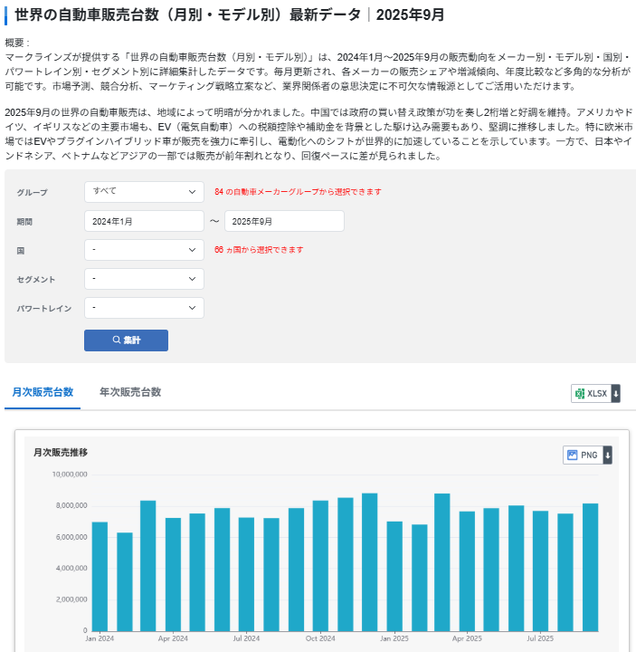Click the end period field 2025年9月
Viewport: 636px width, 652px height.
pyautogui.click(x=284, y=221)
